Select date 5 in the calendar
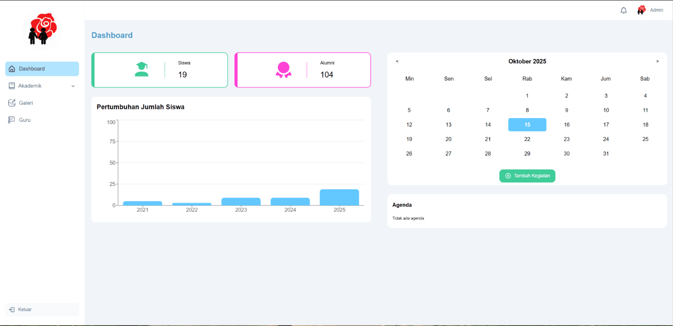673x326 pixels. pyautogui.click(x=409, y=110)
